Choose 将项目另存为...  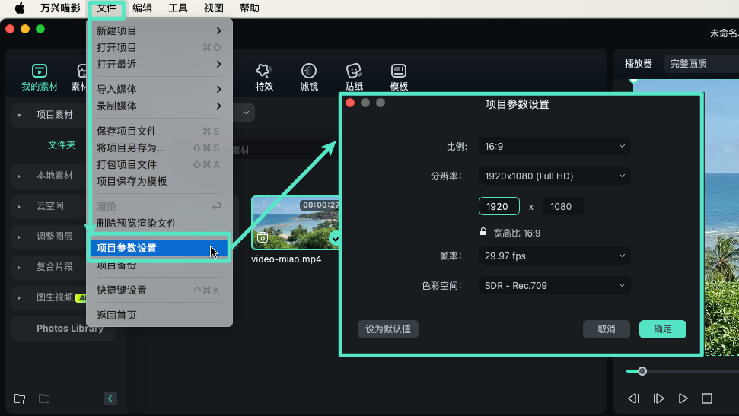(159, 148)
